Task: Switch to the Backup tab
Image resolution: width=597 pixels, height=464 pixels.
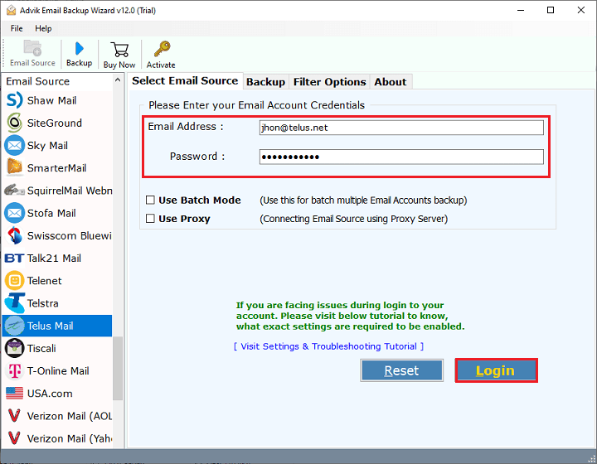Action: (266, 82)
